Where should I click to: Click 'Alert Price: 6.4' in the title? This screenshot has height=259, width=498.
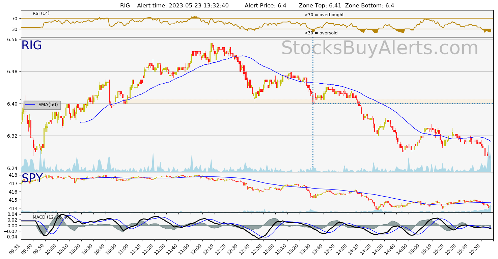[266, 5]
